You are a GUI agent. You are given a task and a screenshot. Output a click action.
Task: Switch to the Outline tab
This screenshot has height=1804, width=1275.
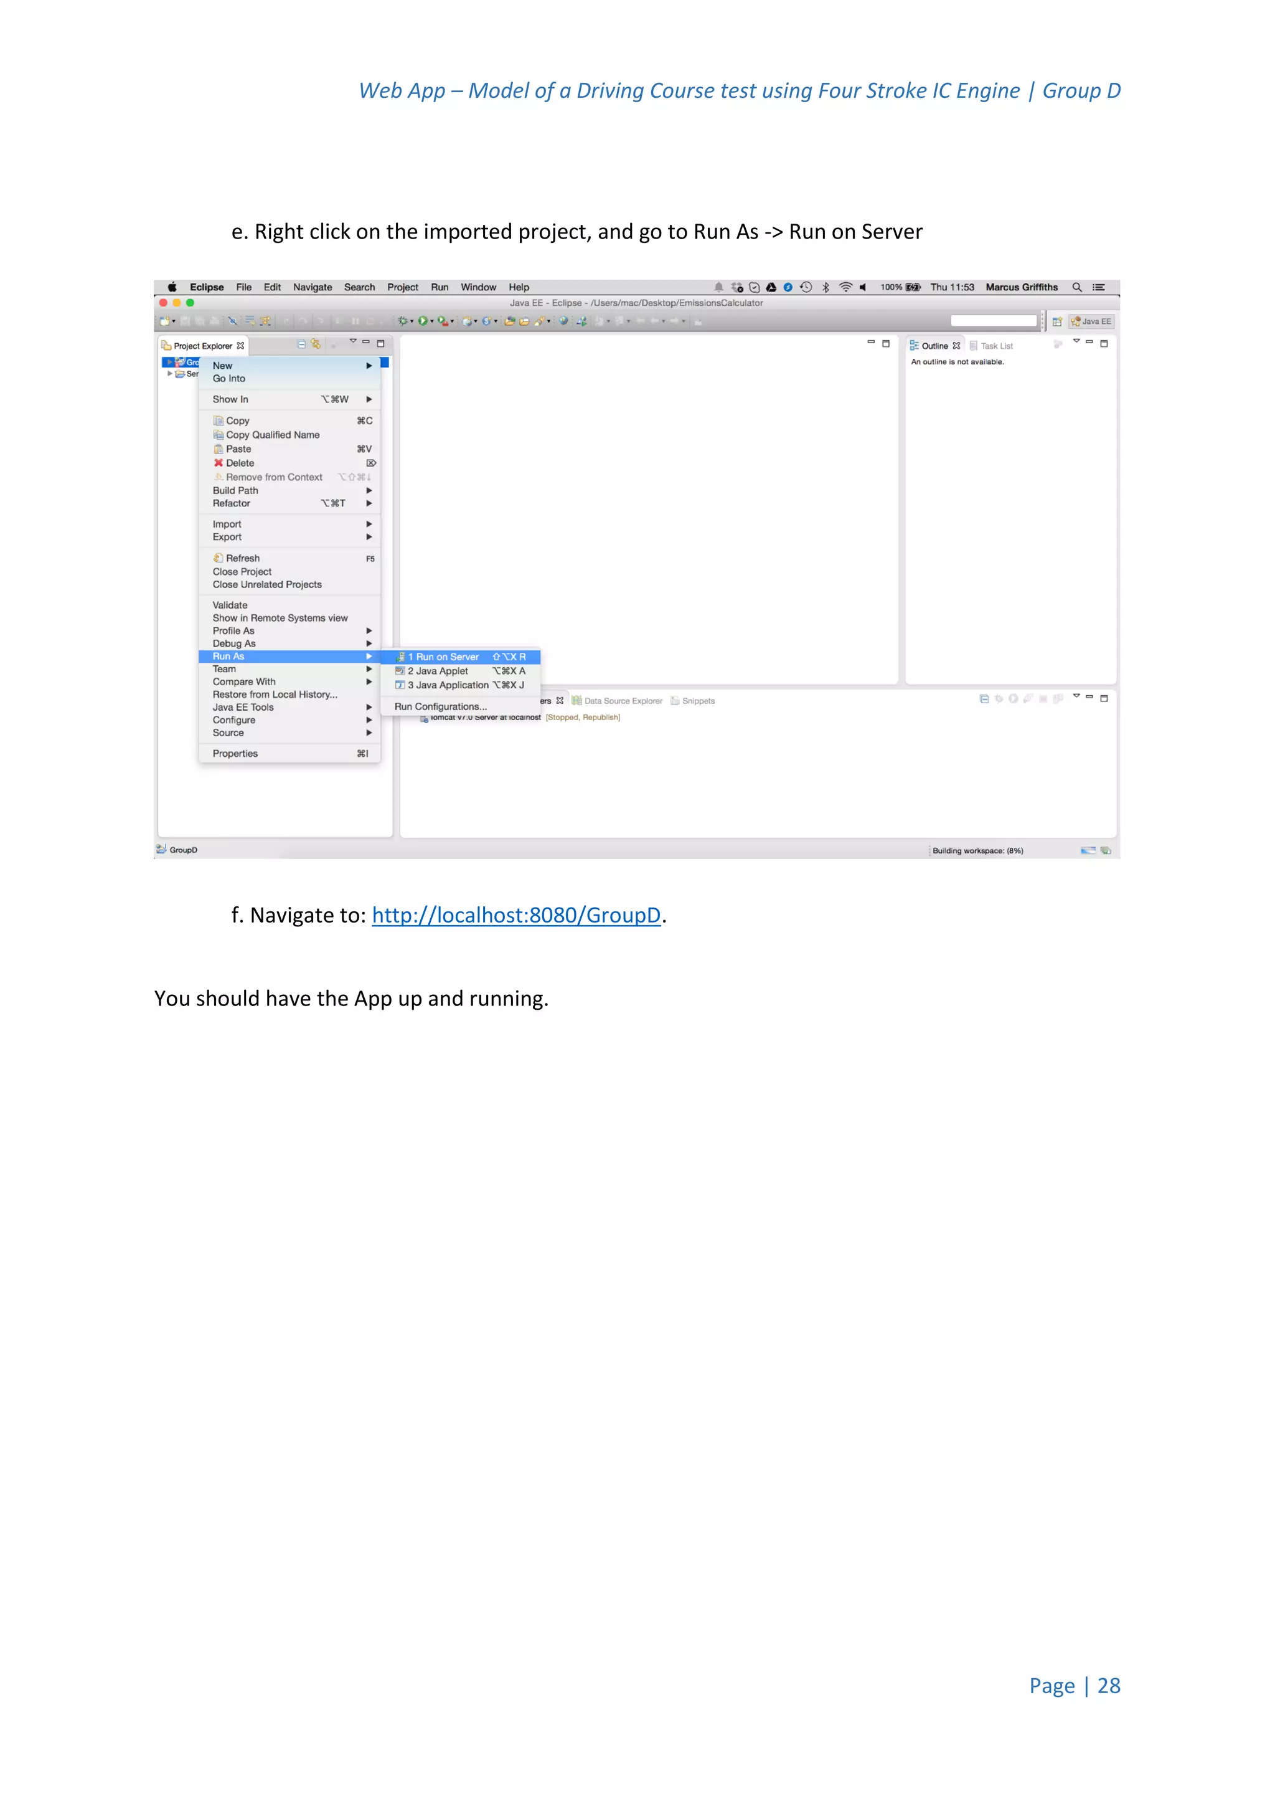click(x=934, y=346)
